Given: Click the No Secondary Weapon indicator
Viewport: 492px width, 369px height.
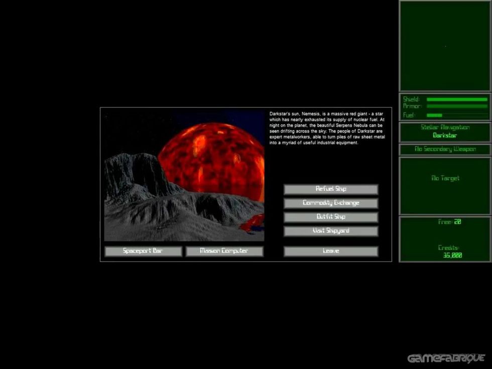Looking at the screenshot, I should [445, 149].
